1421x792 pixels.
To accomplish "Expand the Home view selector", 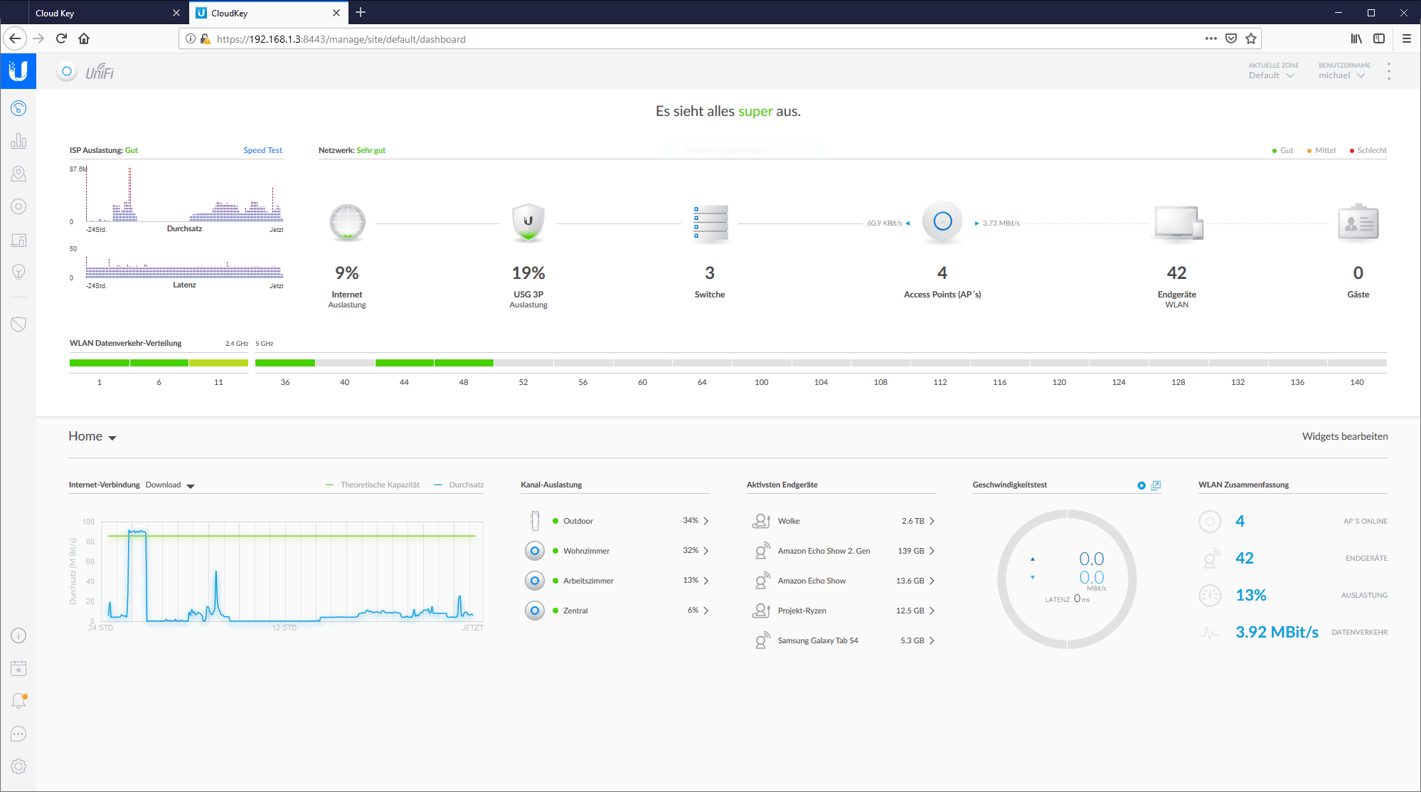I will [x=92, y=436].
